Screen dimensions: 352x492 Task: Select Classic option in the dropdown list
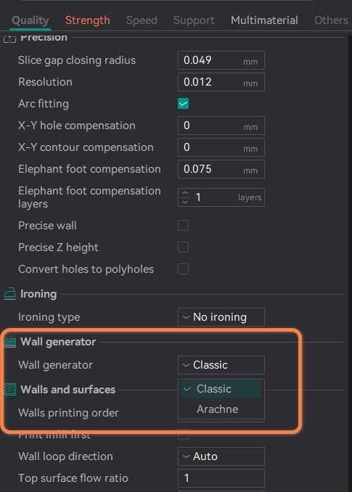coord(221,389)
